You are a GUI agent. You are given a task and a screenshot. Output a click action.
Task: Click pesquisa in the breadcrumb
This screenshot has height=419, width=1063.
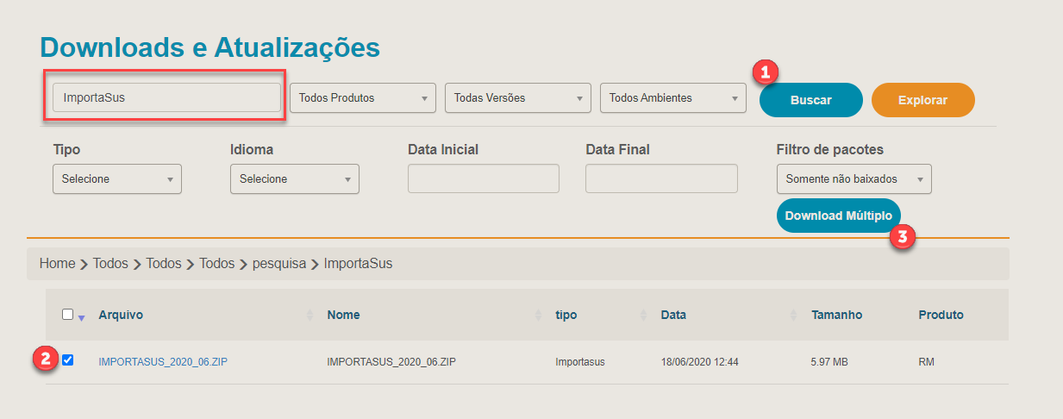pos(279,263)
